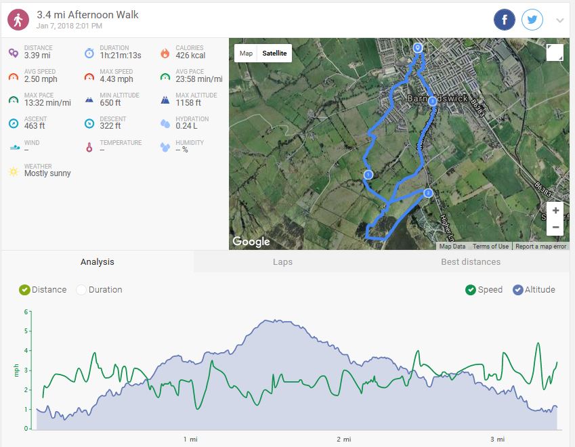
Task: Click the pink walking activity icon
Action: [18, 20]
